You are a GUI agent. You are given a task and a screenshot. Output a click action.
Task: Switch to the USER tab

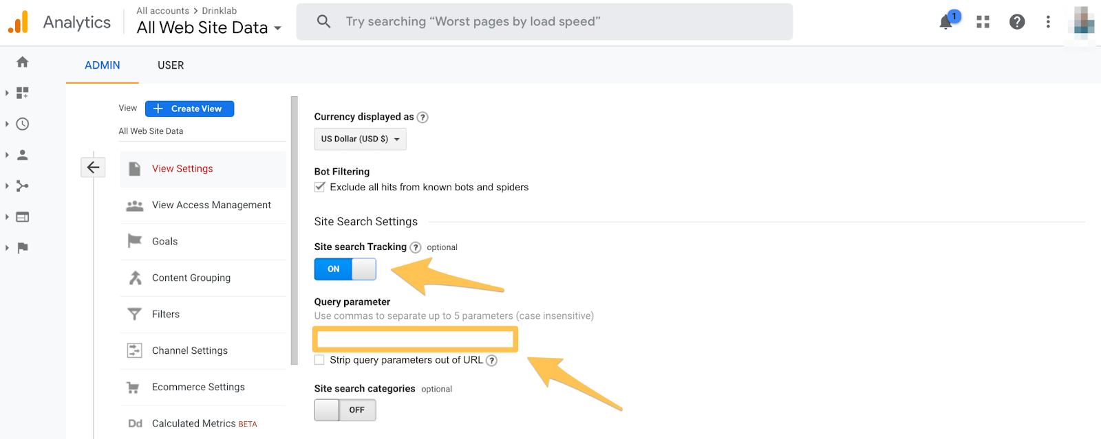pos(171,65)
